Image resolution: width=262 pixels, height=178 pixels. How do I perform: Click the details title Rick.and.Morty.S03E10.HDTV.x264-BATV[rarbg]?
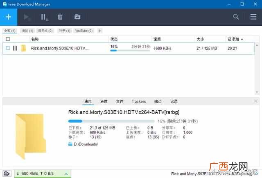(x=124, y=112)
